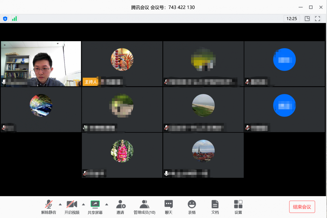Open the 邀请 invite icon
The height and width of the screenshot is (218, 327).
(120, 207)
